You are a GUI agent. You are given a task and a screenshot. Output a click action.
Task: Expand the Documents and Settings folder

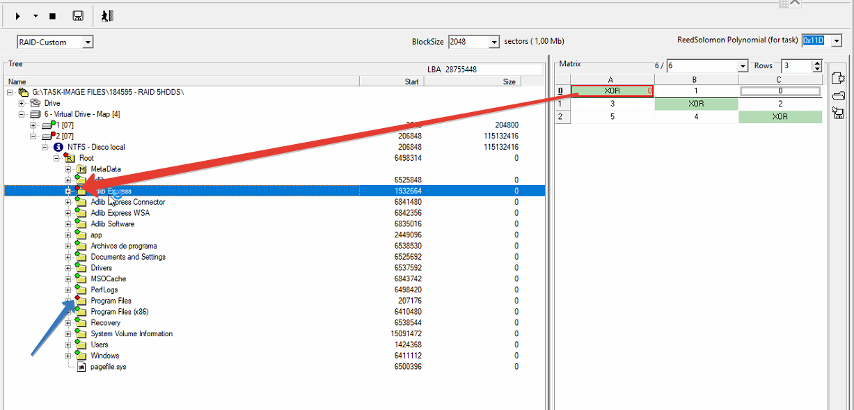pyautogui.click(x=68, y=257)
